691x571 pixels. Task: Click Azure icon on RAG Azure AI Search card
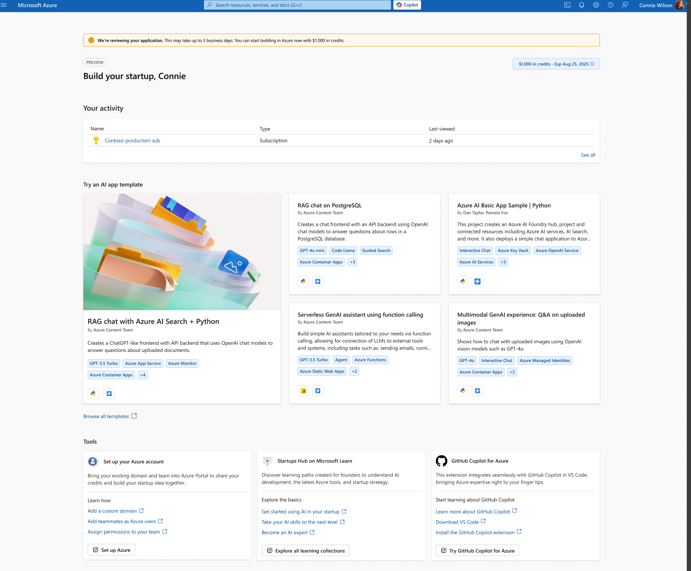(x=109, y=394)
